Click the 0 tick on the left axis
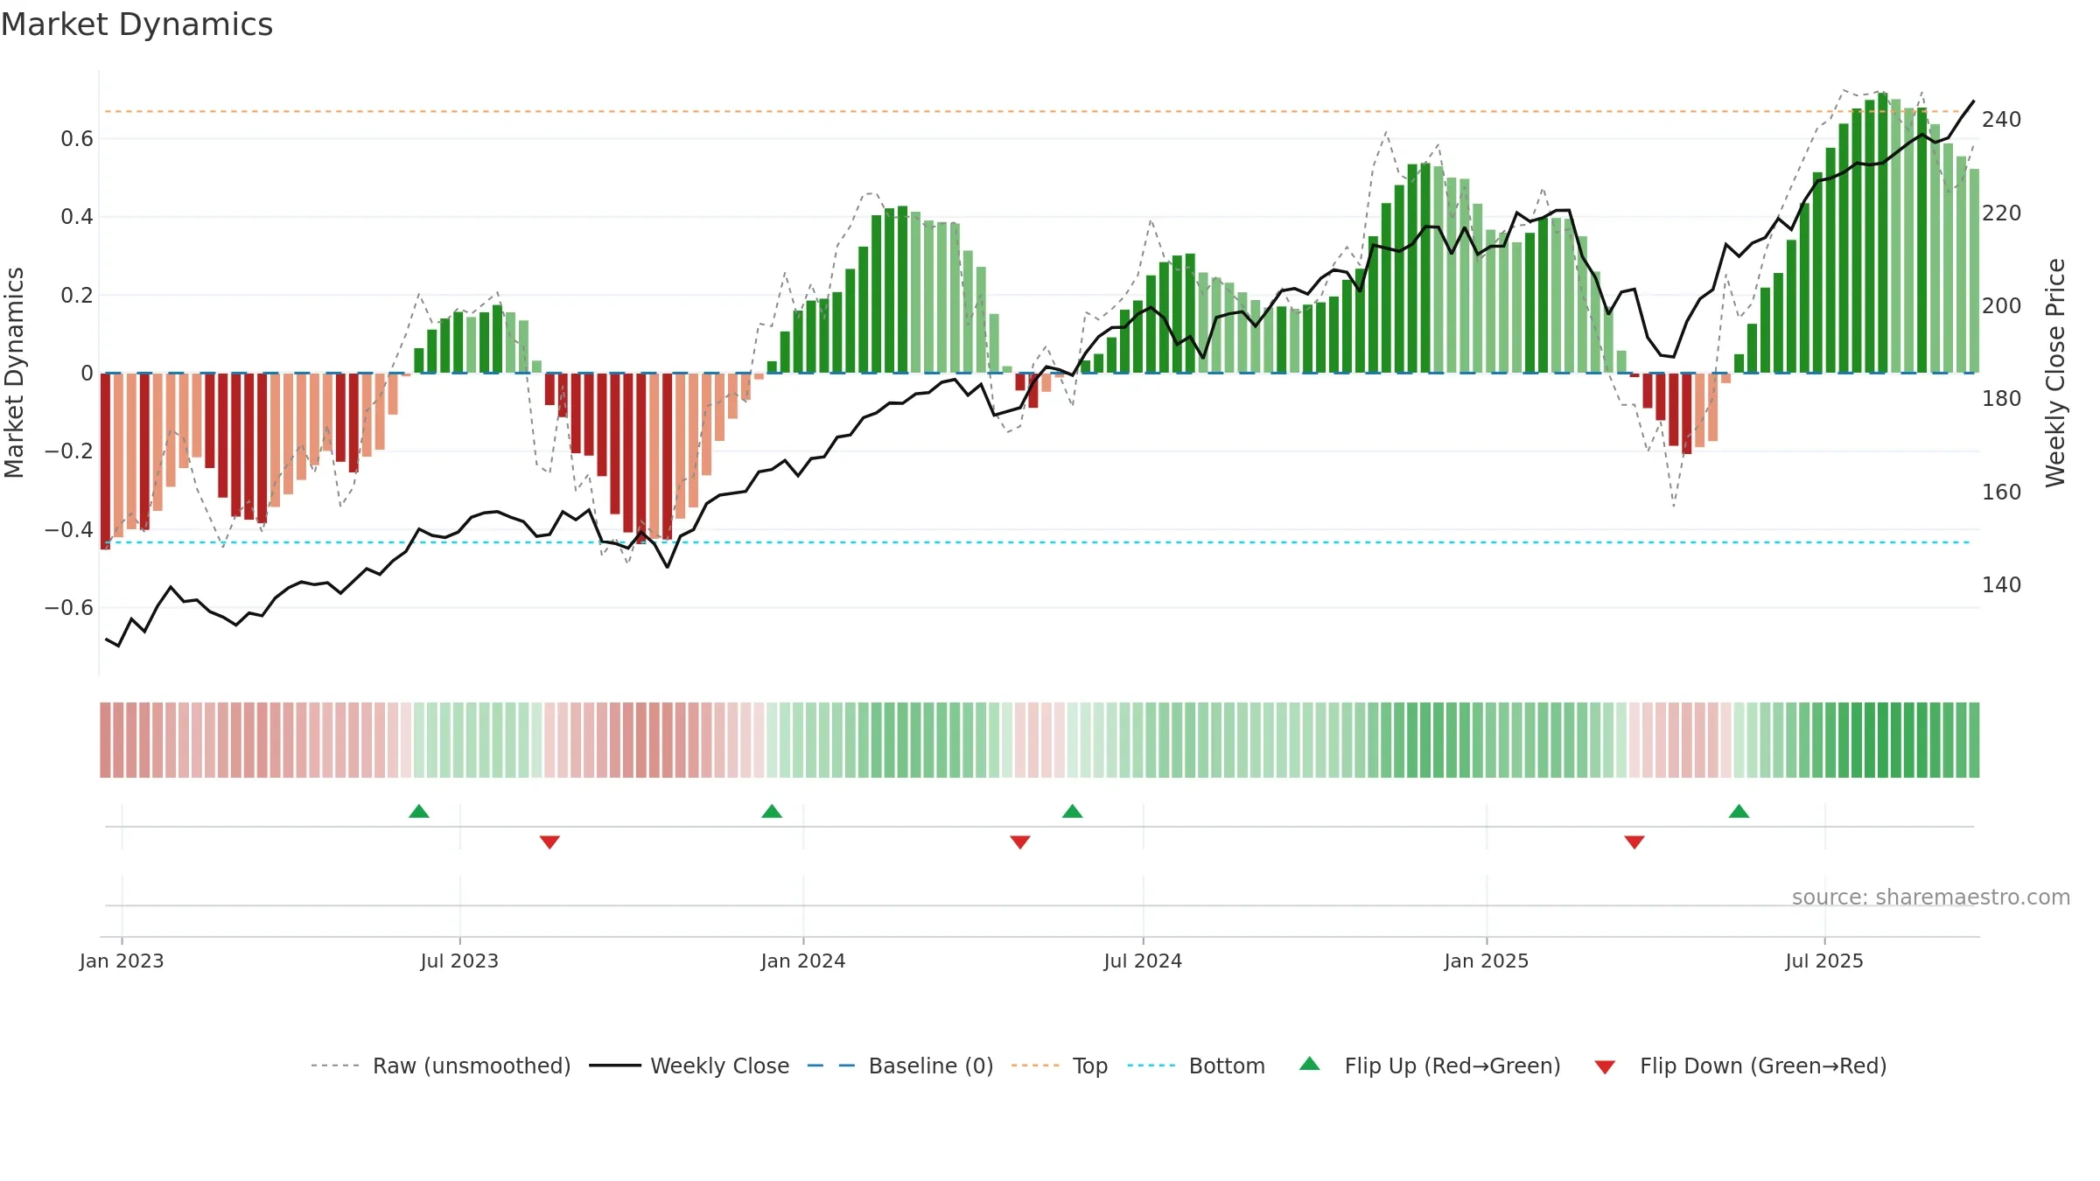Image resolution: width=2100 pixels, height=1181 pixels. point(87,374)
